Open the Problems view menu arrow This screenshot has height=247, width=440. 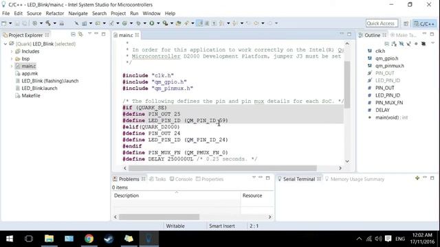point(254,178)
